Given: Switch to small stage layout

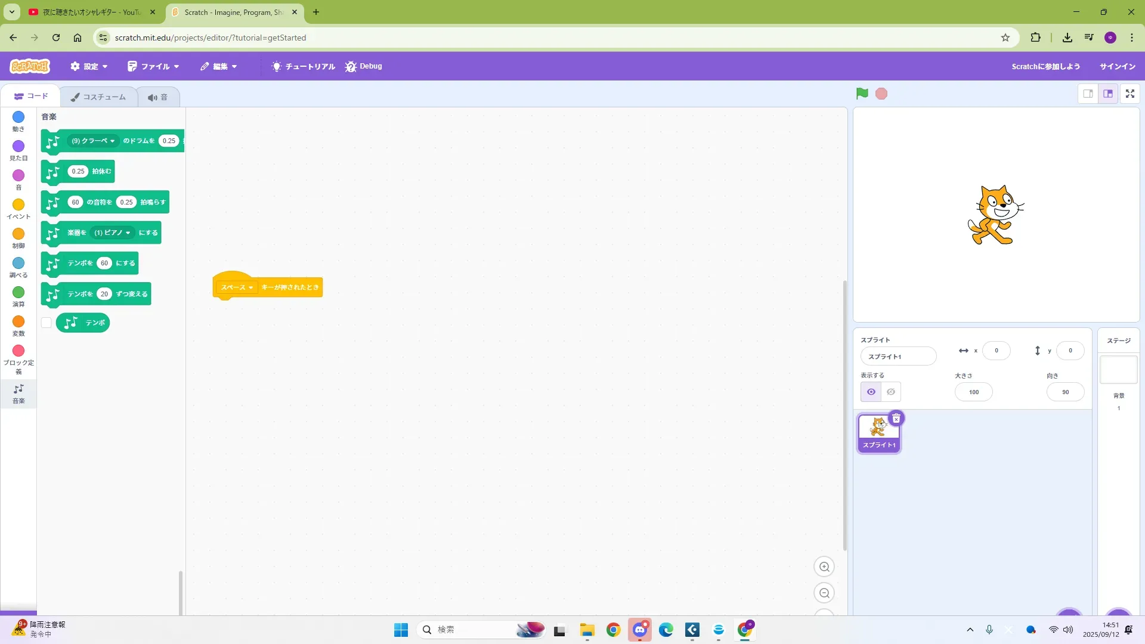Looking at the screenshot, I should tap(1088, 94).
